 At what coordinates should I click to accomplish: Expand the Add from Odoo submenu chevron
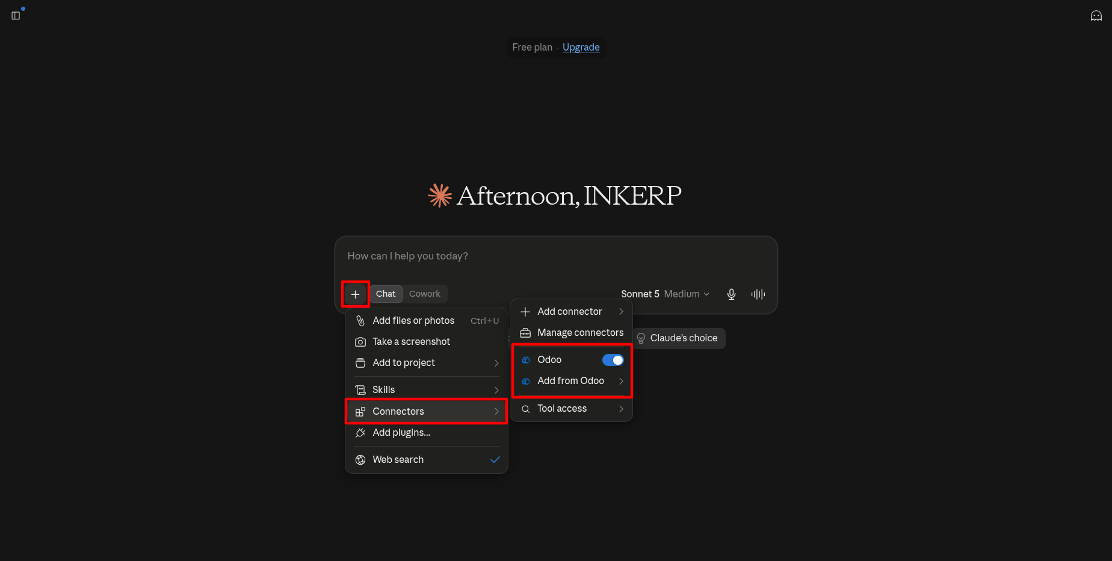tap(621, 381)
